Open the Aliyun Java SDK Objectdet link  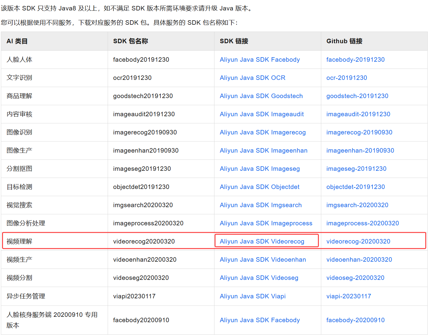click(260, 187)
